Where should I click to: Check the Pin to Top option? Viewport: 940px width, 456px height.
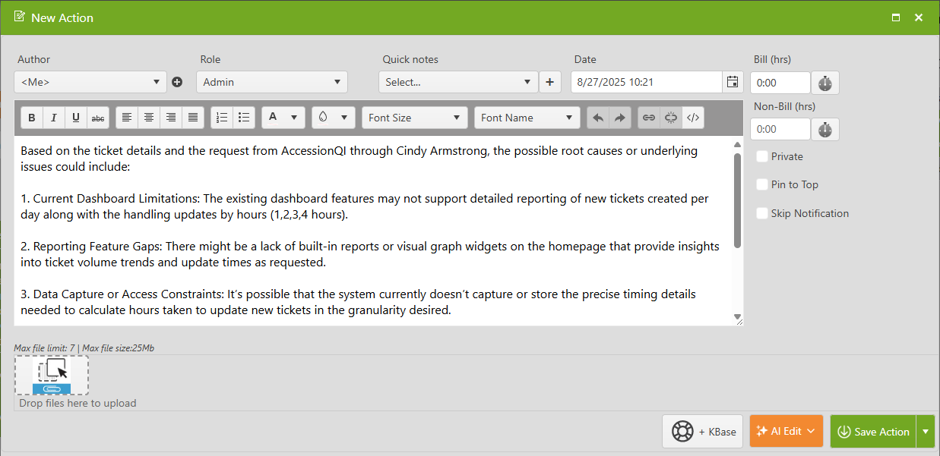point(762,184)
